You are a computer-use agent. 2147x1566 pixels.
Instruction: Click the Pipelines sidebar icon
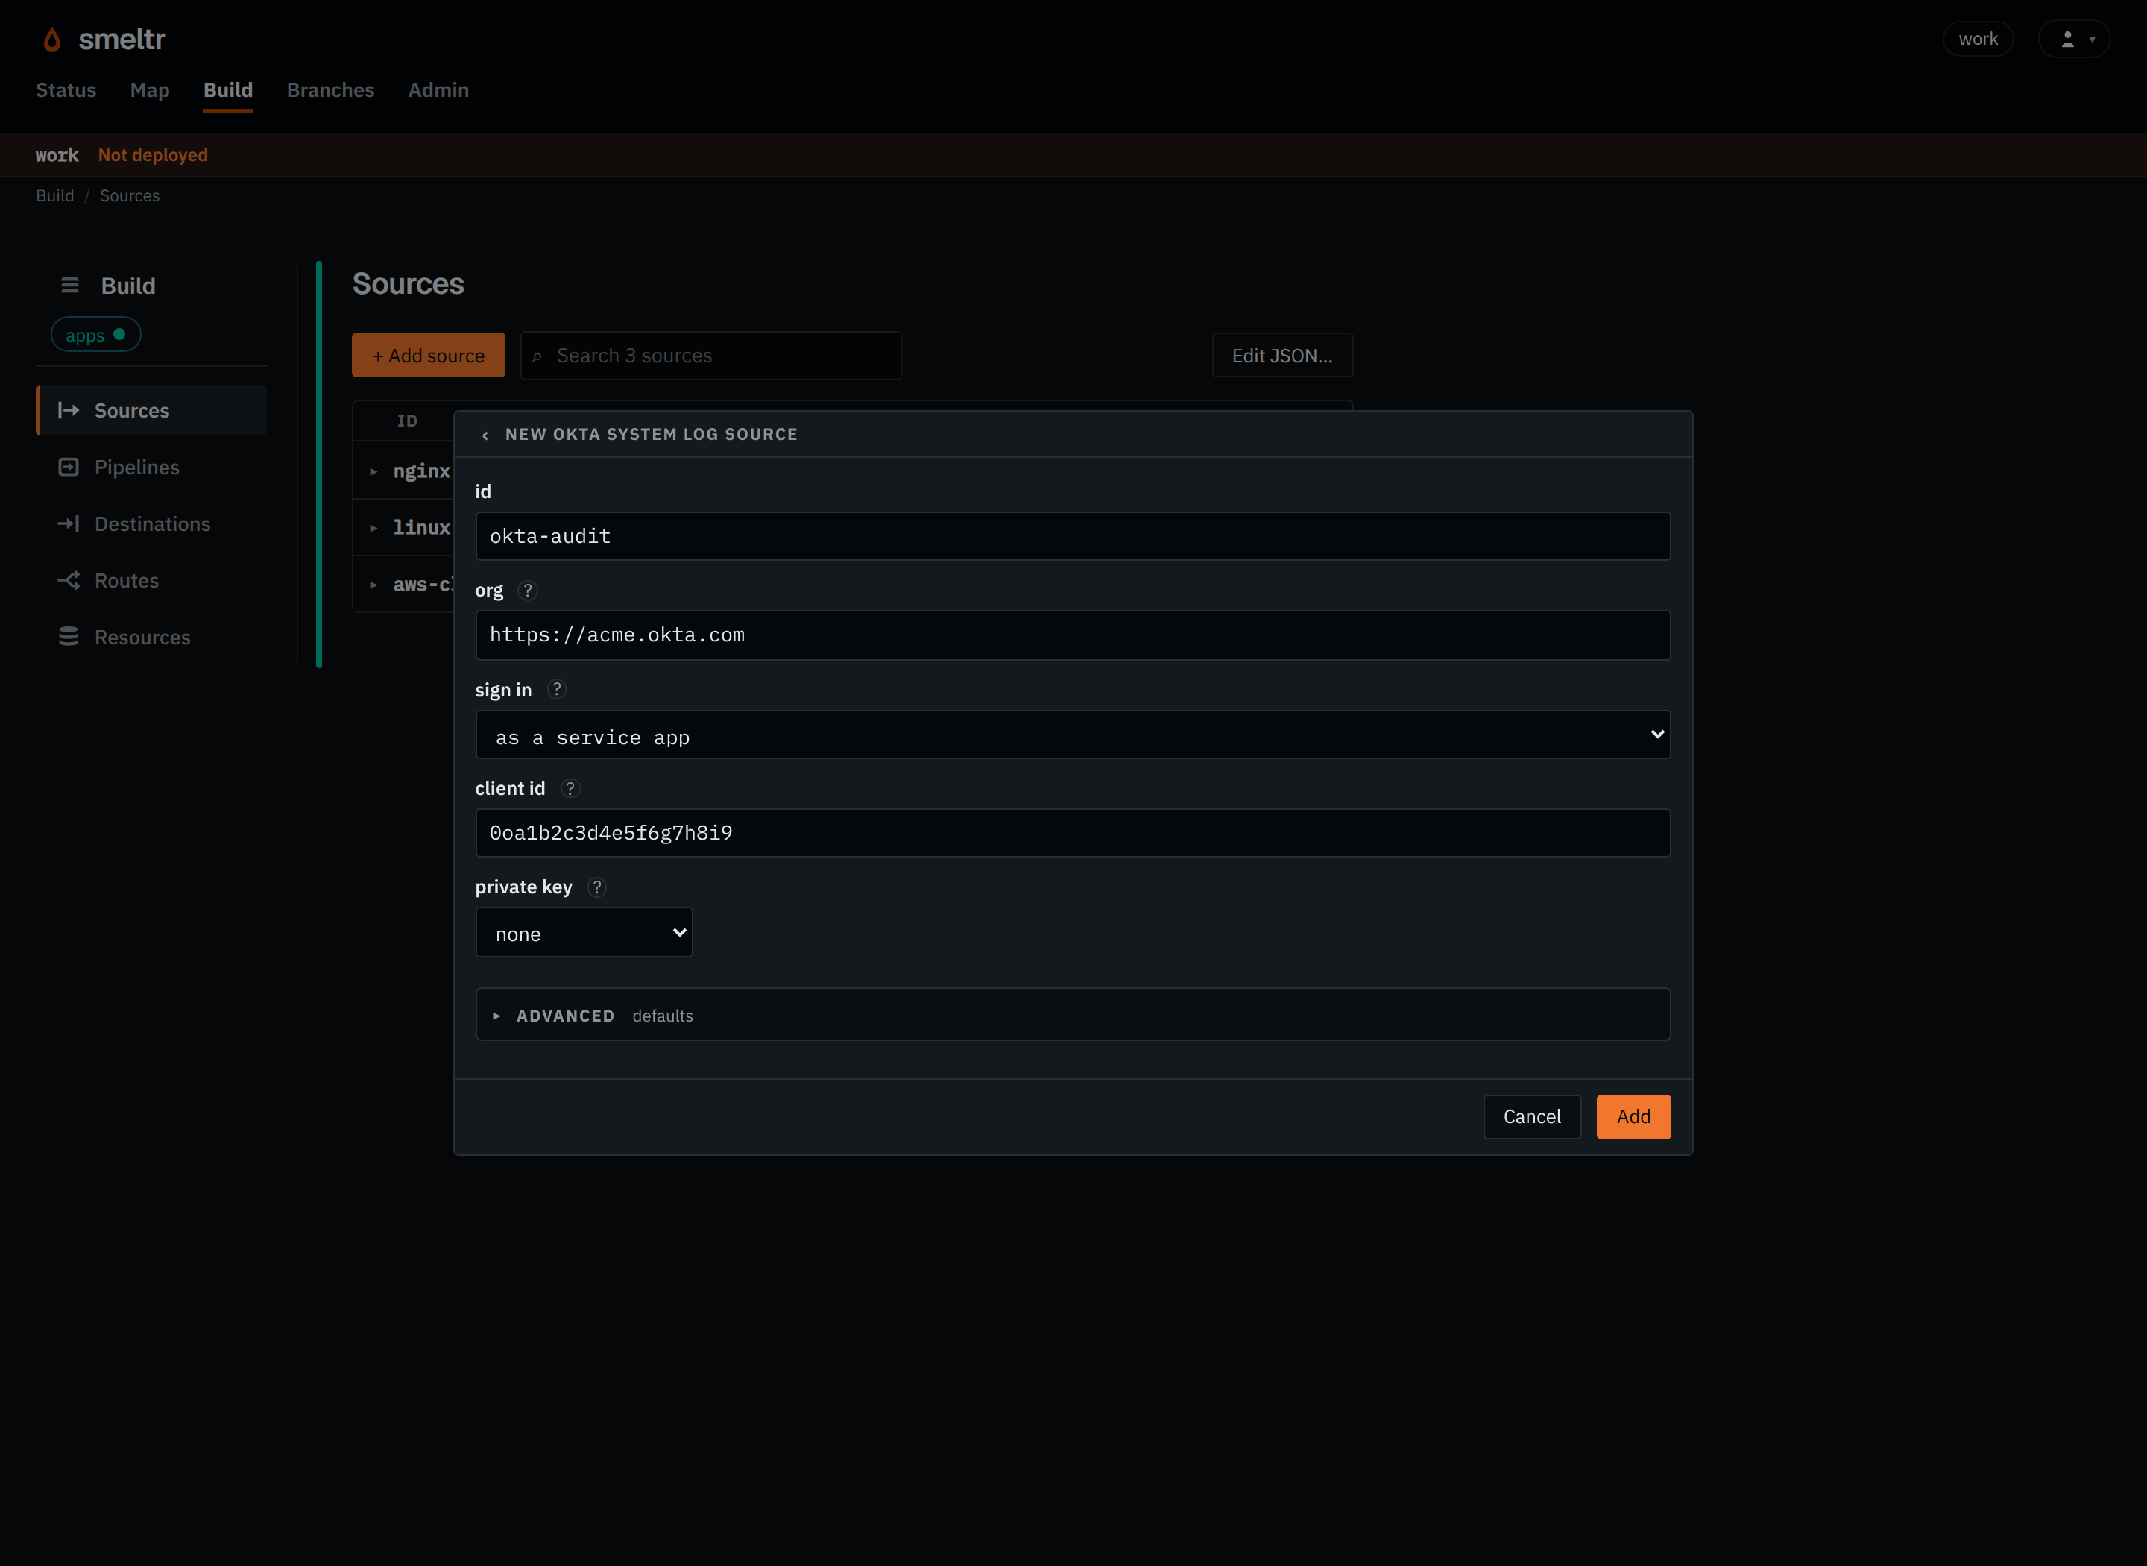(x=69, y=468)
